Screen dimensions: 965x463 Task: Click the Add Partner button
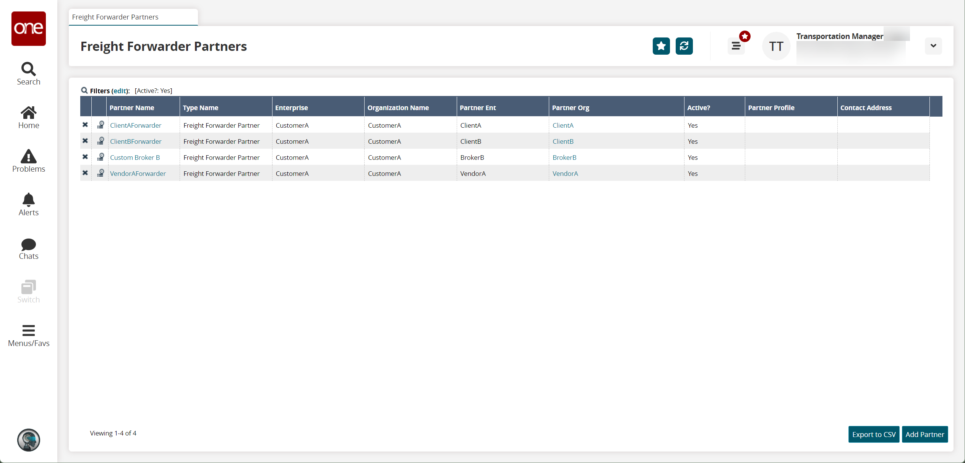coord(925,435)
